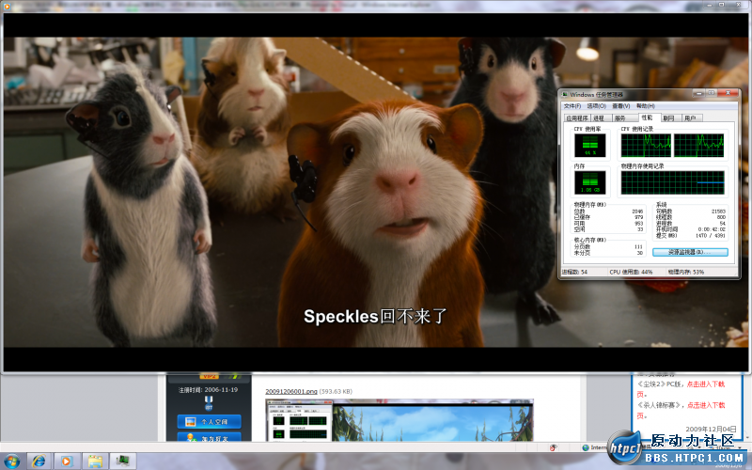Viewport: 752px width, 470px height.
Task: Open the Windows Start menu orb
Action: pos(11,461)
